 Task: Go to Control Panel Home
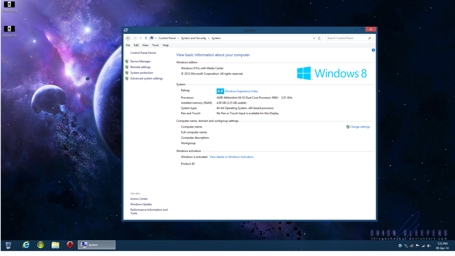point(143,53)
